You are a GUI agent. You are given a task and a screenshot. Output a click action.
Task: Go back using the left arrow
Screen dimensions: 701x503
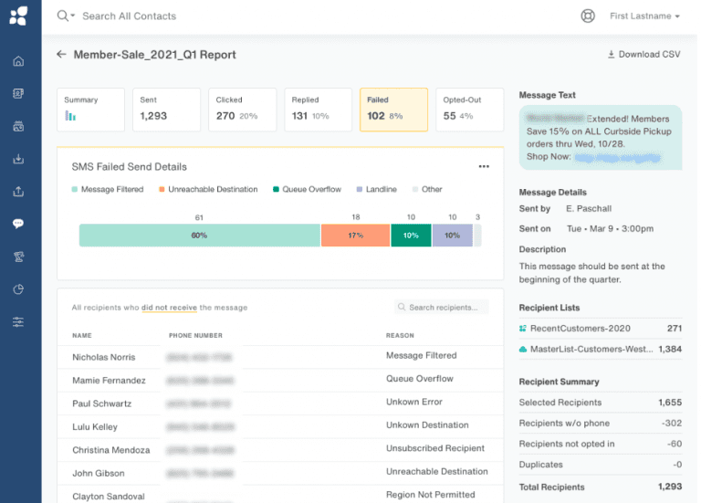click(x=61, y=55)
